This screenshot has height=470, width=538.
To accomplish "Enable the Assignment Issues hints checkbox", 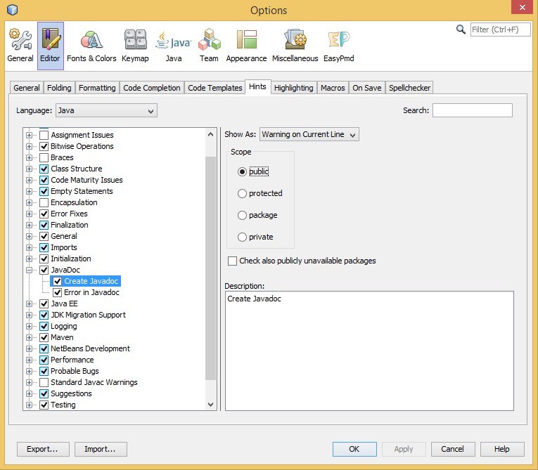I will tap(44, 135).
